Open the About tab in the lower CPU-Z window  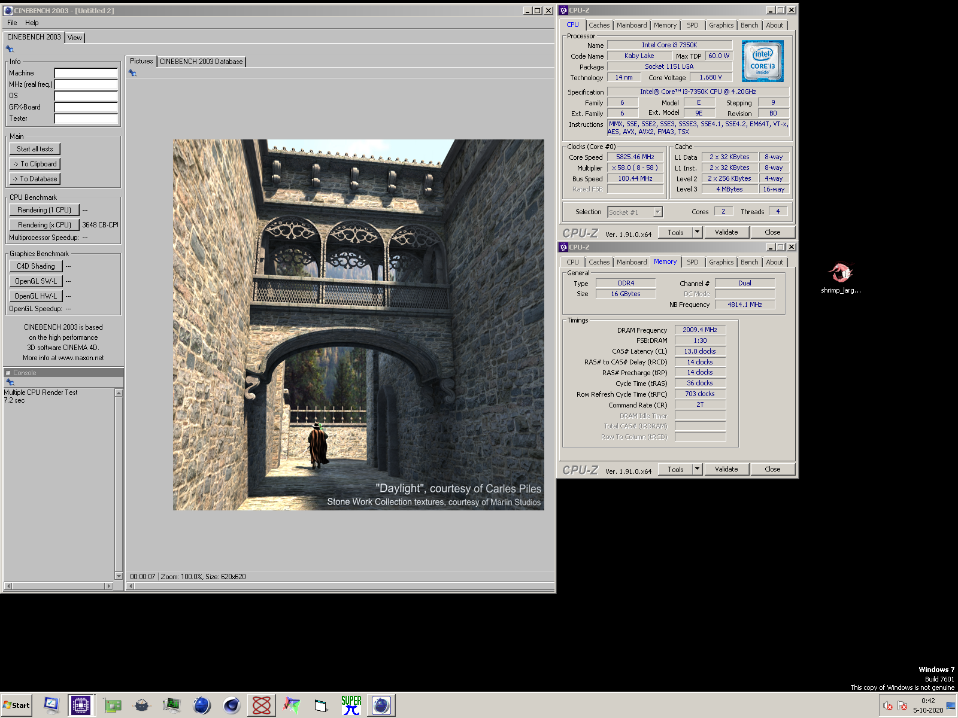pos(774,262)
